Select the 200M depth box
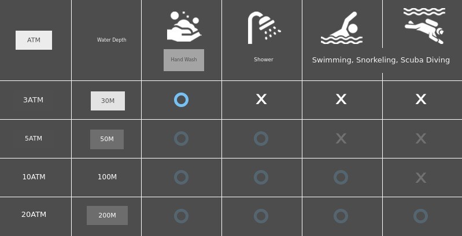 (x=107, y=216)
